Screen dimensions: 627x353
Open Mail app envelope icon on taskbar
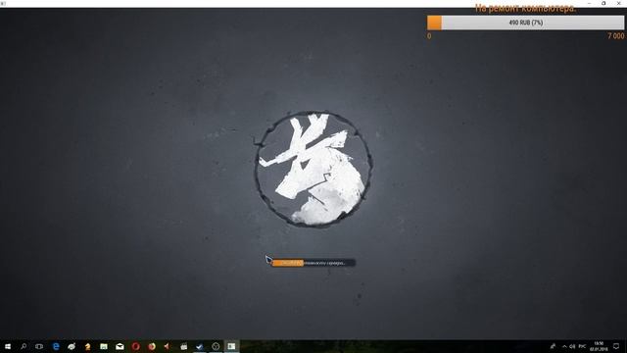120,346
